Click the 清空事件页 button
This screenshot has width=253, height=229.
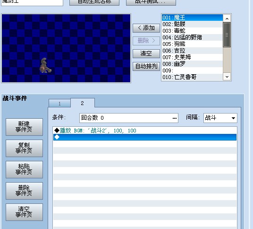click(x=24, y=212)
